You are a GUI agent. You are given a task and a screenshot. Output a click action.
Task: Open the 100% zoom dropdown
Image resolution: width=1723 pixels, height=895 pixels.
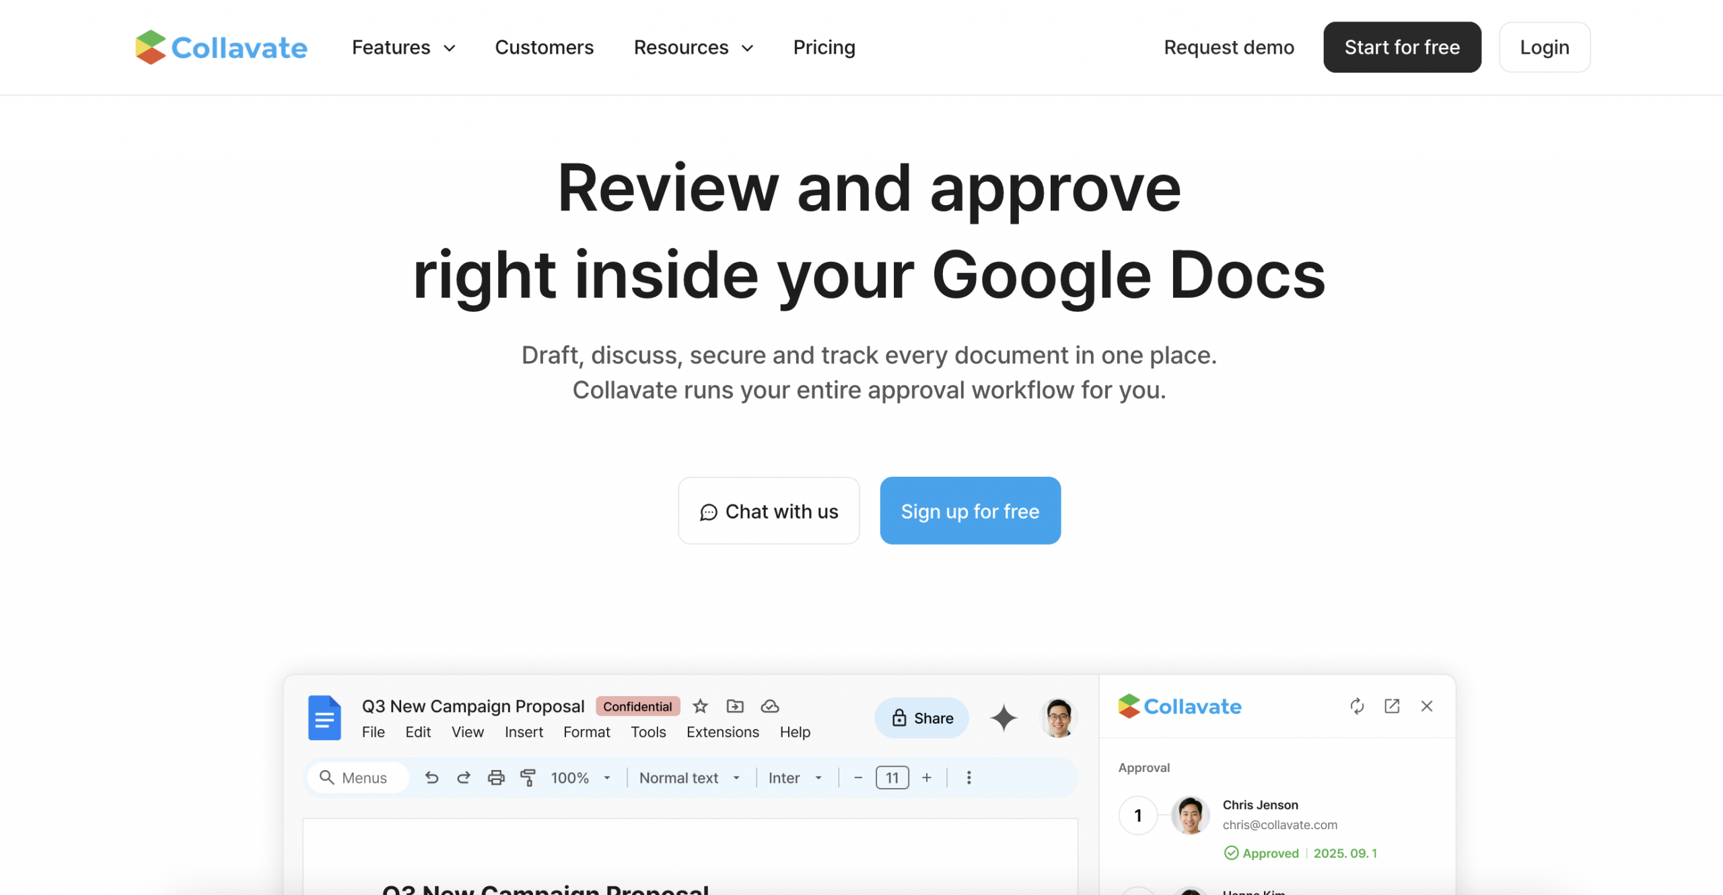(x=580, y=778)
